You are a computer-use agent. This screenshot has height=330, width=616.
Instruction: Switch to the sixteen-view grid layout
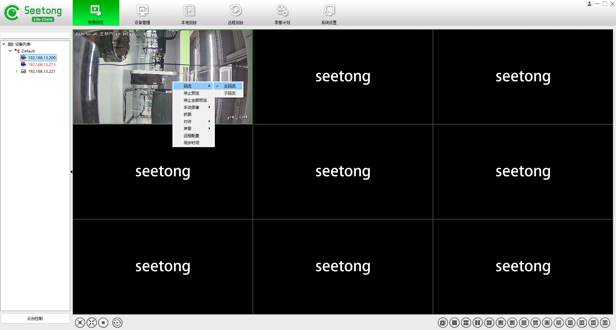click(x=559, y=323)
